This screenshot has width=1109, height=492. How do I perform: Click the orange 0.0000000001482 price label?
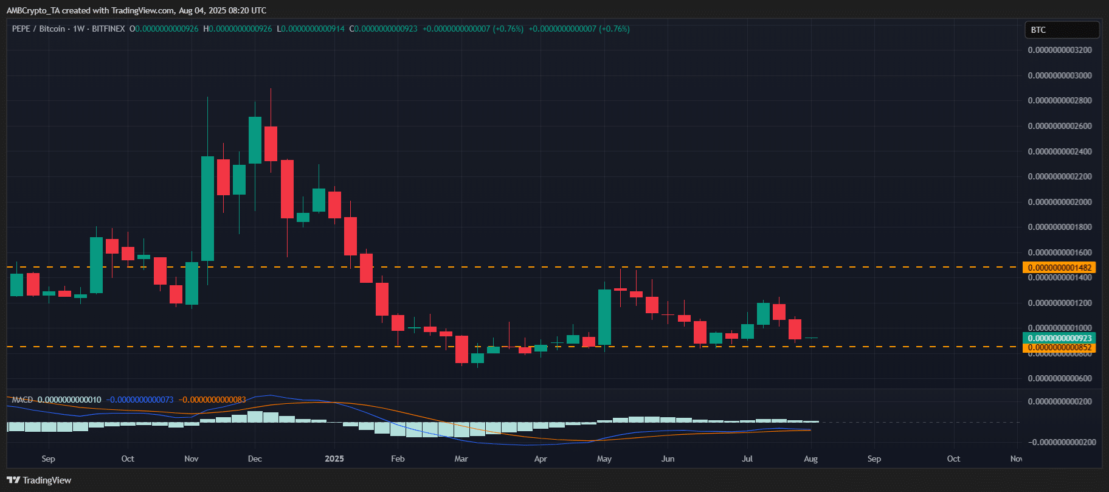point(1059,268)
